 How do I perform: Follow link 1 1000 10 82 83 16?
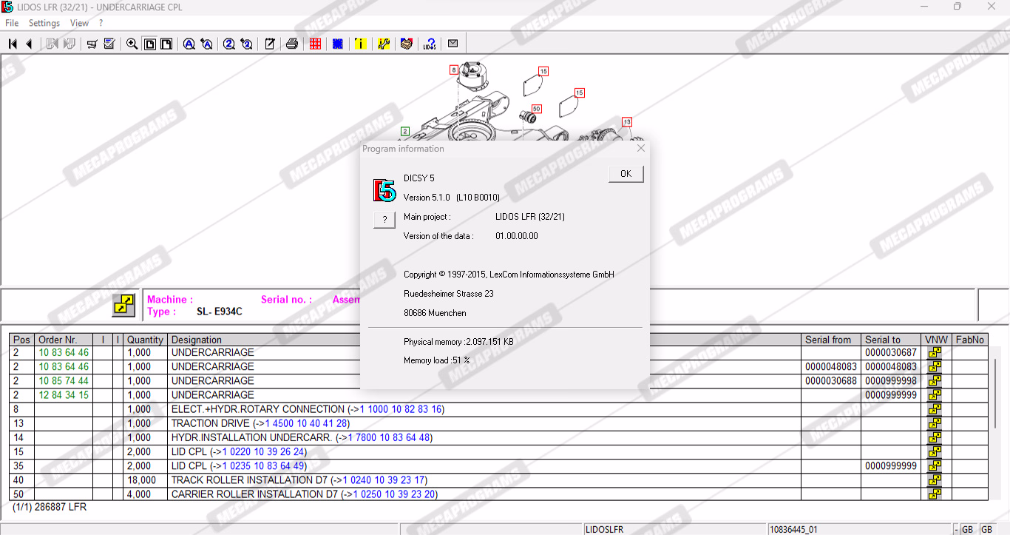pos(401,409)
